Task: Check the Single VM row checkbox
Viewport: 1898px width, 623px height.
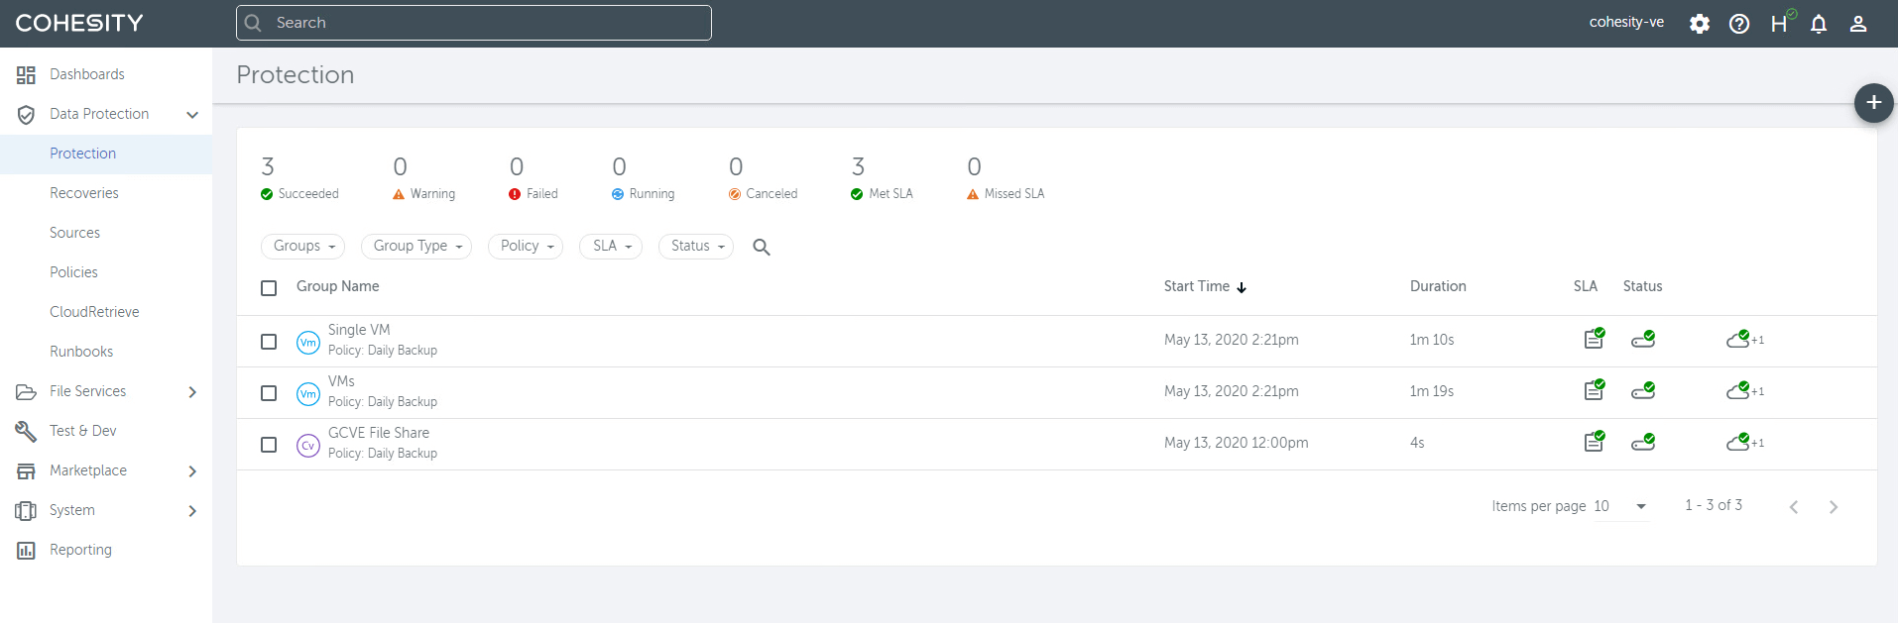Action: pyautogui.click(x=269, y=342)
